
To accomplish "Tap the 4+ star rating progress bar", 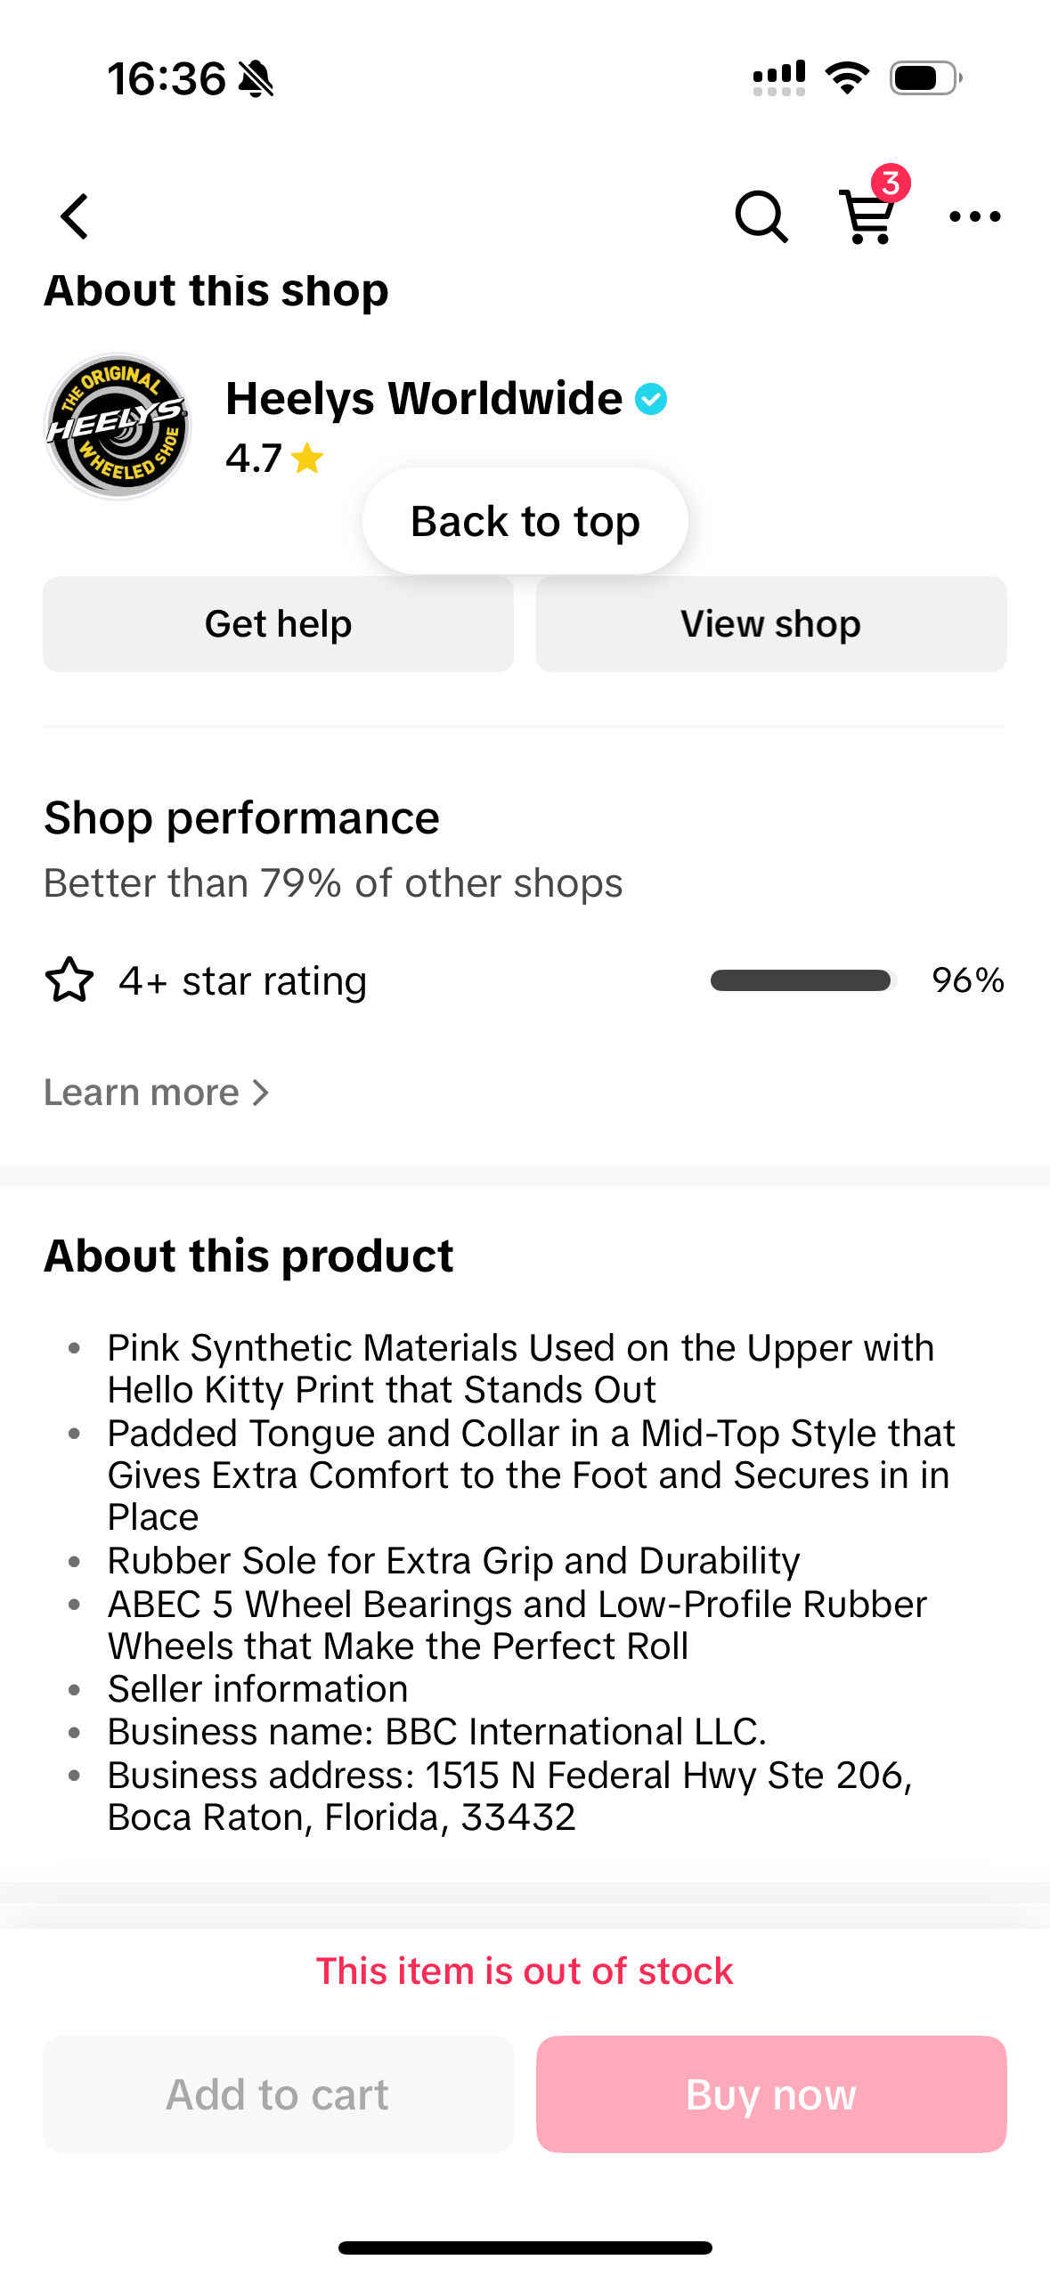I will [802, 980].
